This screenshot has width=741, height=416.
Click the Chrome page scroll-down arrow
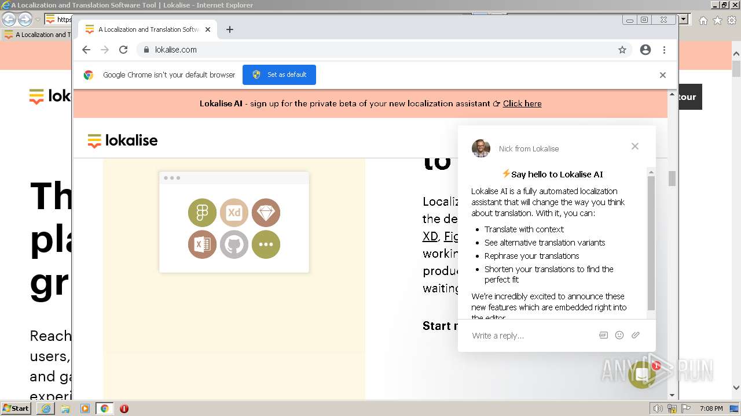[x=672, y=395]
